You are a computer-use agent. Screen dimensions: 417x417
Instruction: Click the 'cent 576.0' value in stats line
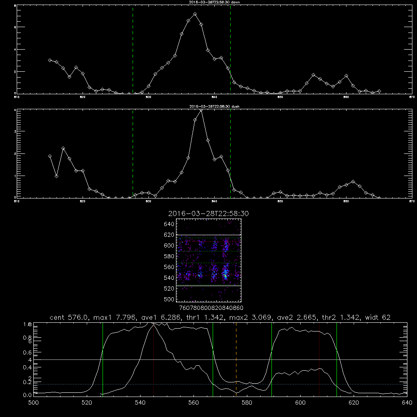point(69,317)
